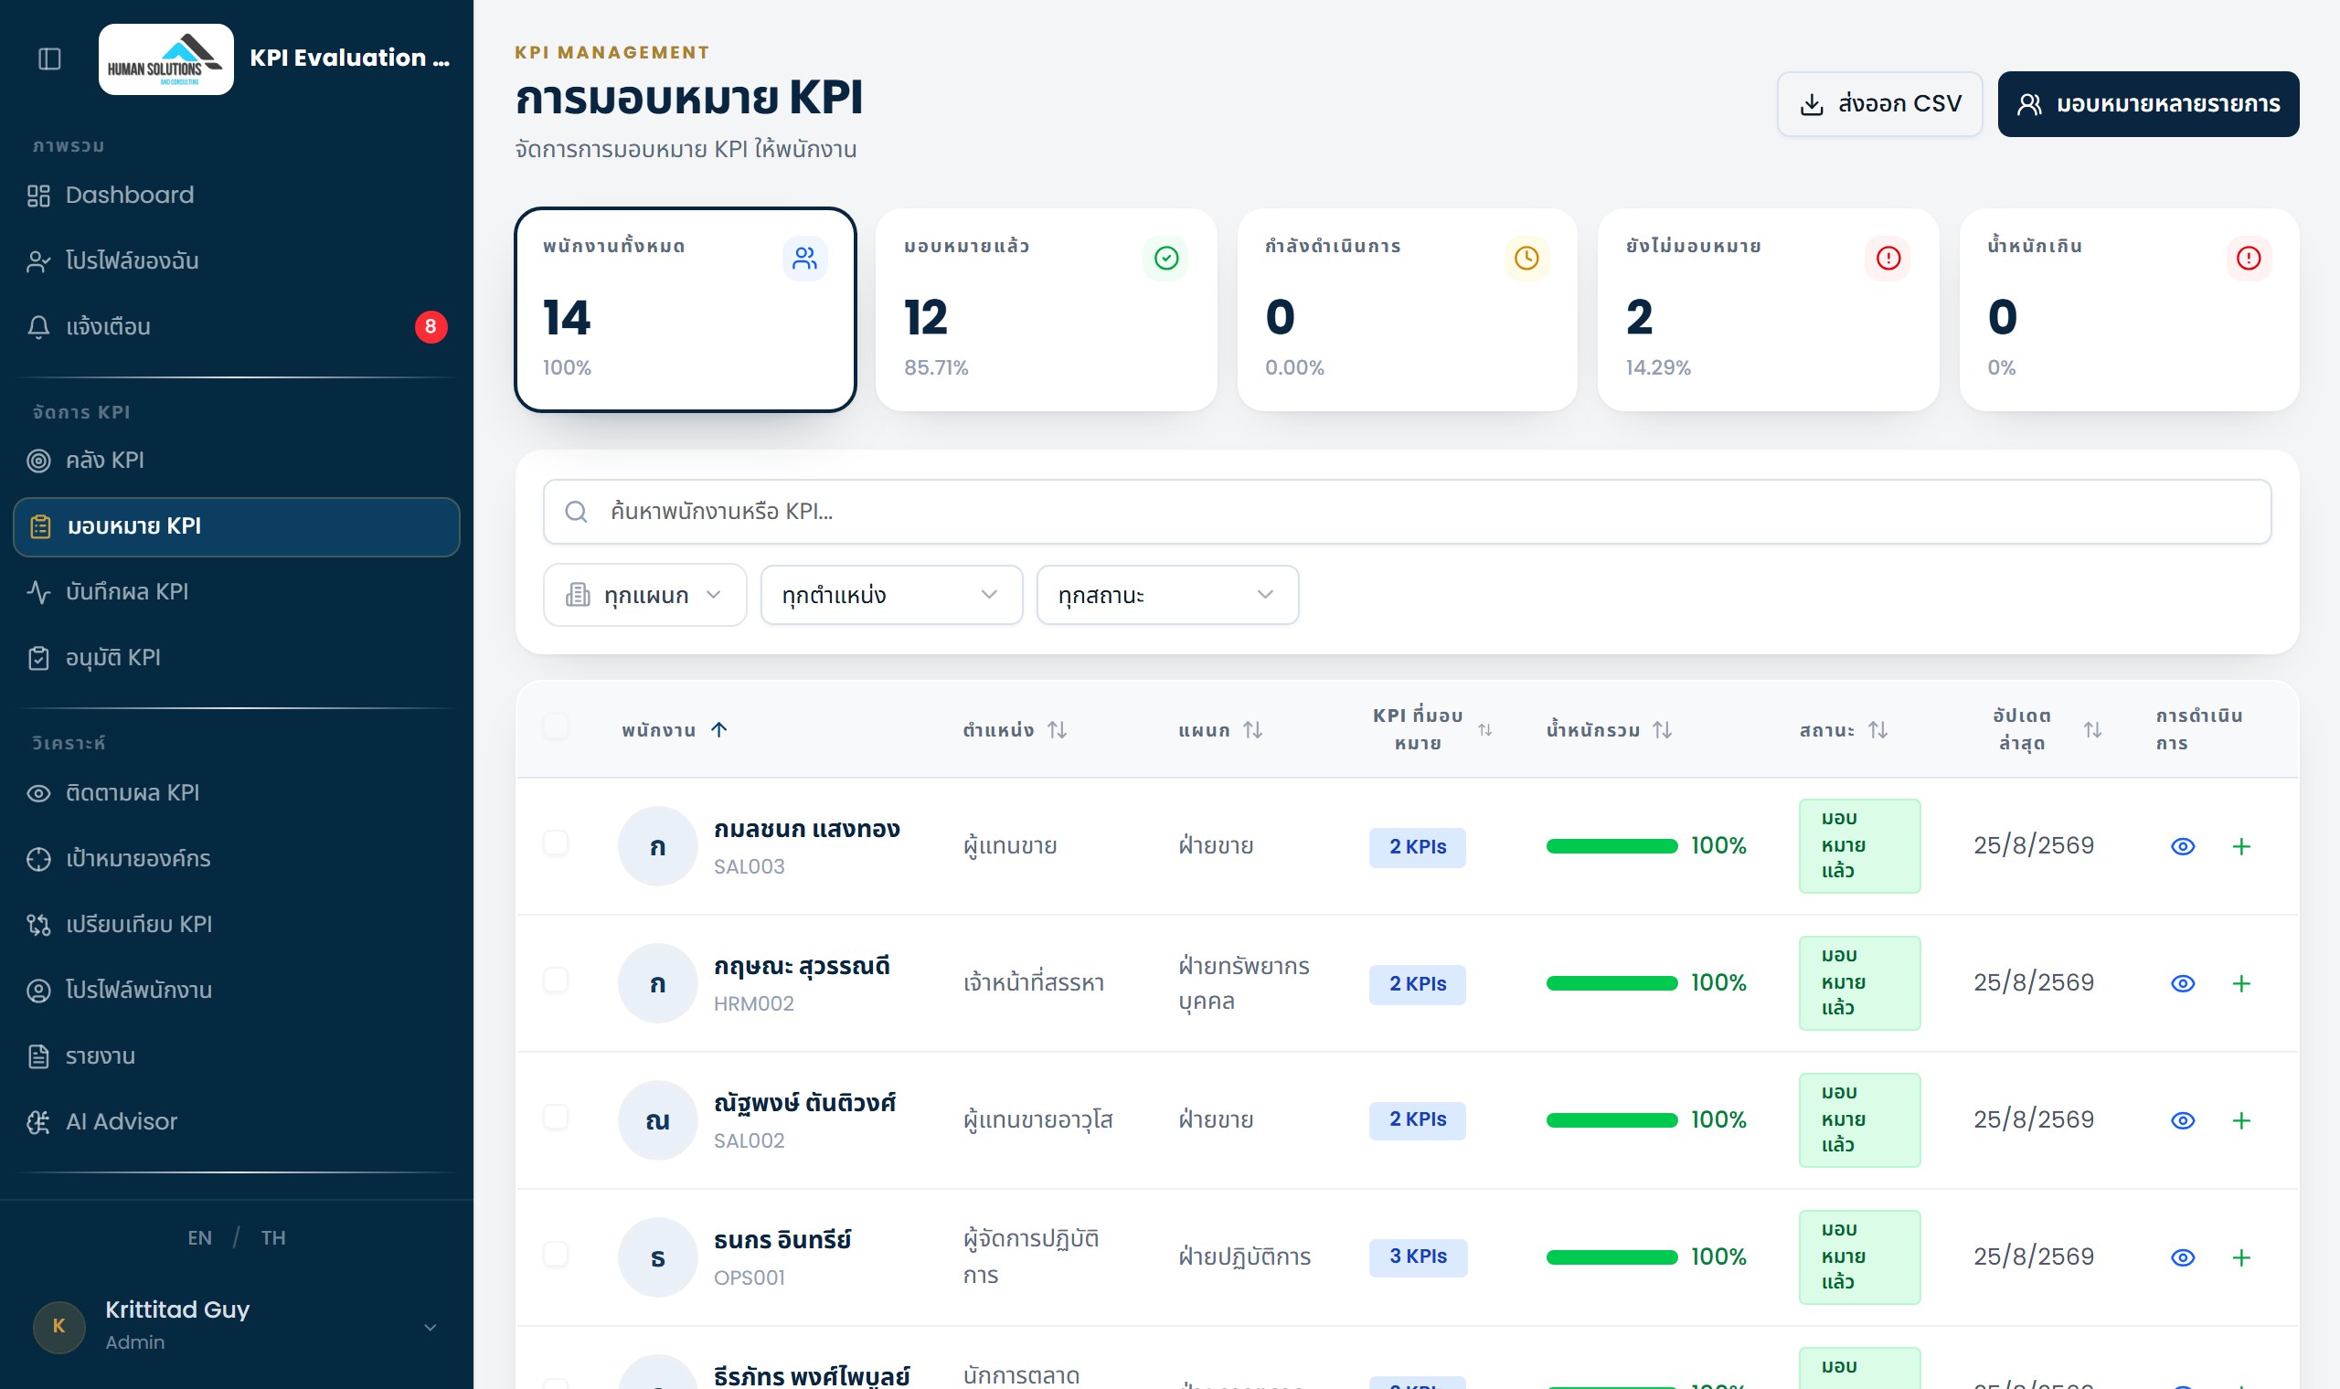This screenshot has width=2340, height=1389.
Task: Click weight progress bar for ธนกร อินทรีย์
Action: (1611, 1257)
